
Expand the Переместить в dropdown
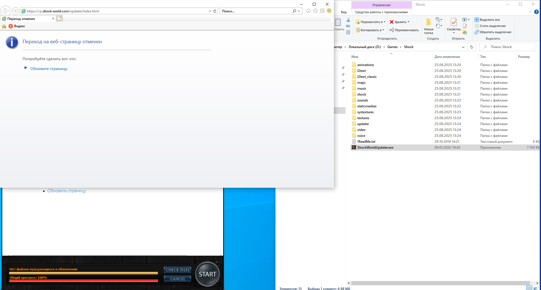coord(384,22)
